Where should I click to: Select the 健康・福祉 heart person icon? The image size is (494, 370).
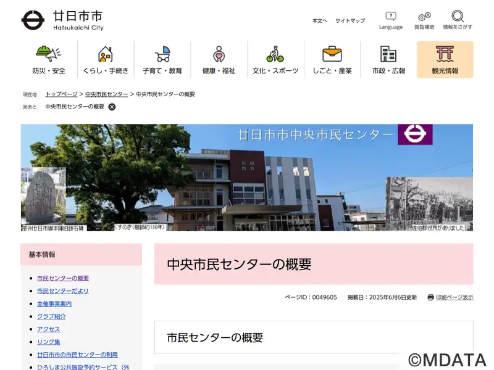point(219,54)
